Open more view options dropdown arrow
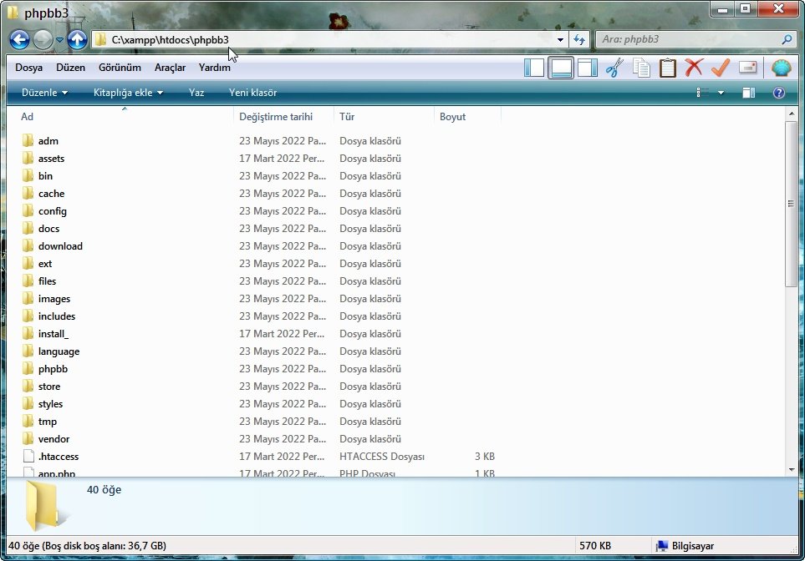The height and width of the screenshot is (561, 805). point(721,93)
